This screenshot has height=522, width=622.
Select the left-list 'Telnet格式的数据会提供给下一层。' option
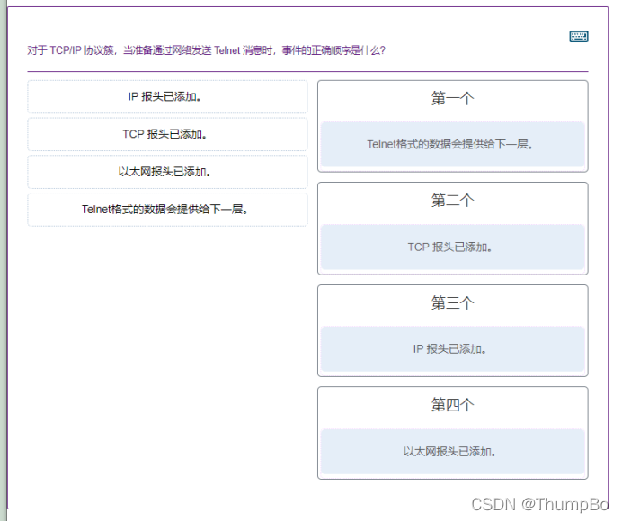click(167, 210)
